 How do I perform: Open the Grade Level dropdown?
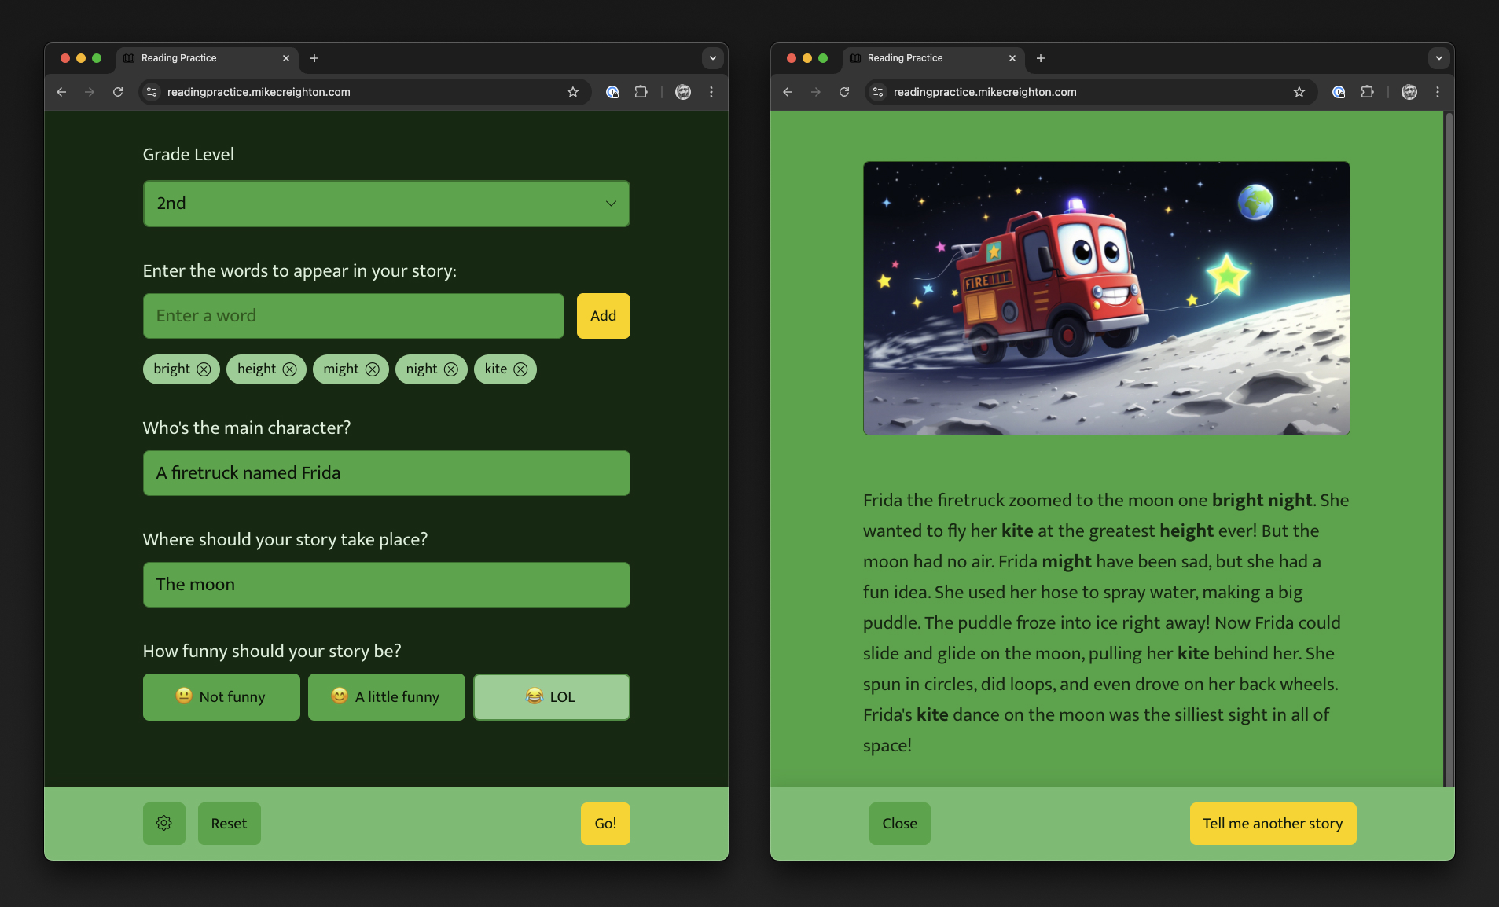pyautogui.click(x=385, y=203)
